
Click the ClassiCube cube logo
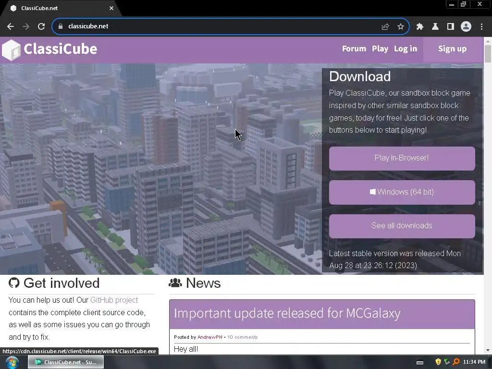(x=11, y=50)
